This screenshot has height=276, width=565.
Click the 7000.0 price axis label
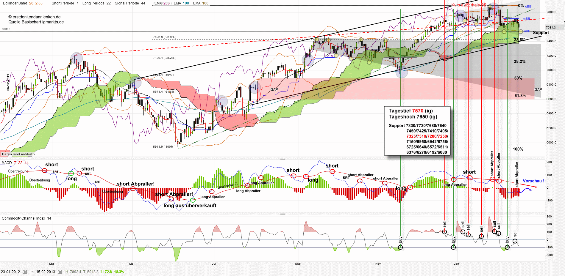click(551, 70)
